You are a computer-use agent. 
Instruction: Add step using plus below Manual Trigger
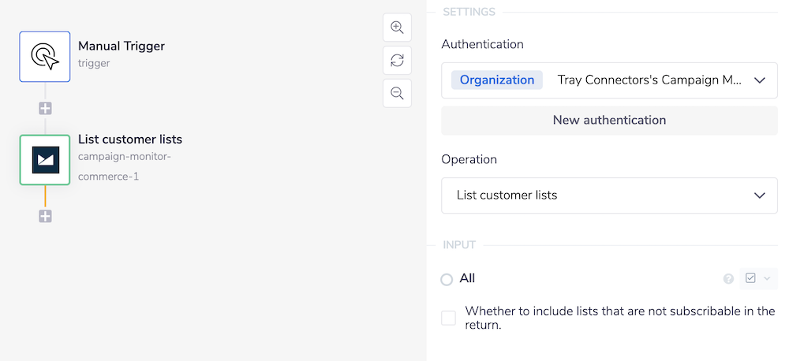tap(45, 109)
